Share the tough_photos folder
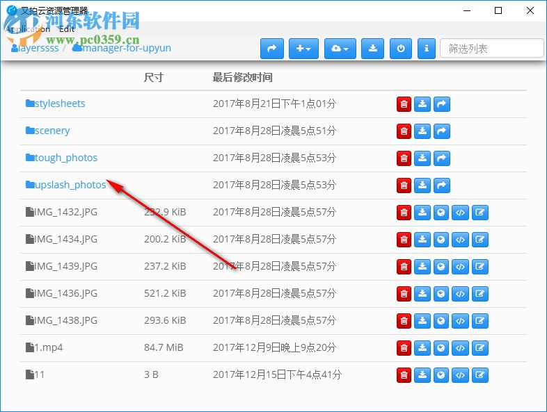The image size is (547, 412). (x=442, y=158)
